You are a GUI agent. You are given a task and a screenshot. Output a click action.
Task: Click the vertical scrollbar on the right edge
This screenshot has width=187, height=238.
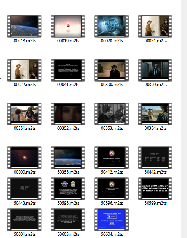(x=184, y=120)
